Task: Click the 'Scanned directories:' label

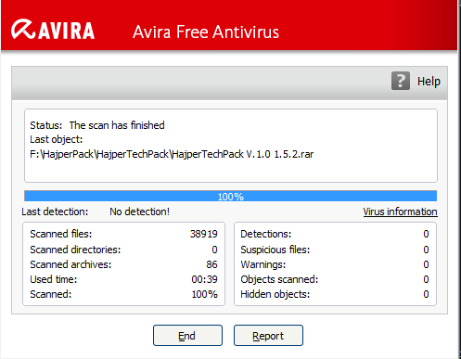Action: tap(75, 250)
